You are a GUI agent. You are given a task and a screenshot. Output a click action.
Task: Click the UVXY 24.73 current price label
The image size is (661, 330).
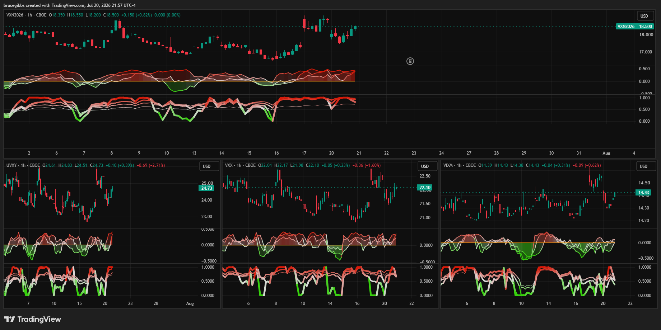pyautogui.click(x=206, y=188)
